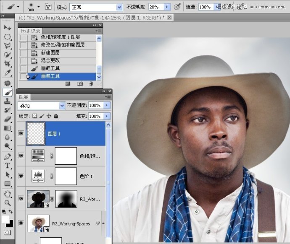This screenshot has width=290, height=244.
Task: Select the Polygonal Lasso tool
Action: pyautogui.click(x=8, y=46)
